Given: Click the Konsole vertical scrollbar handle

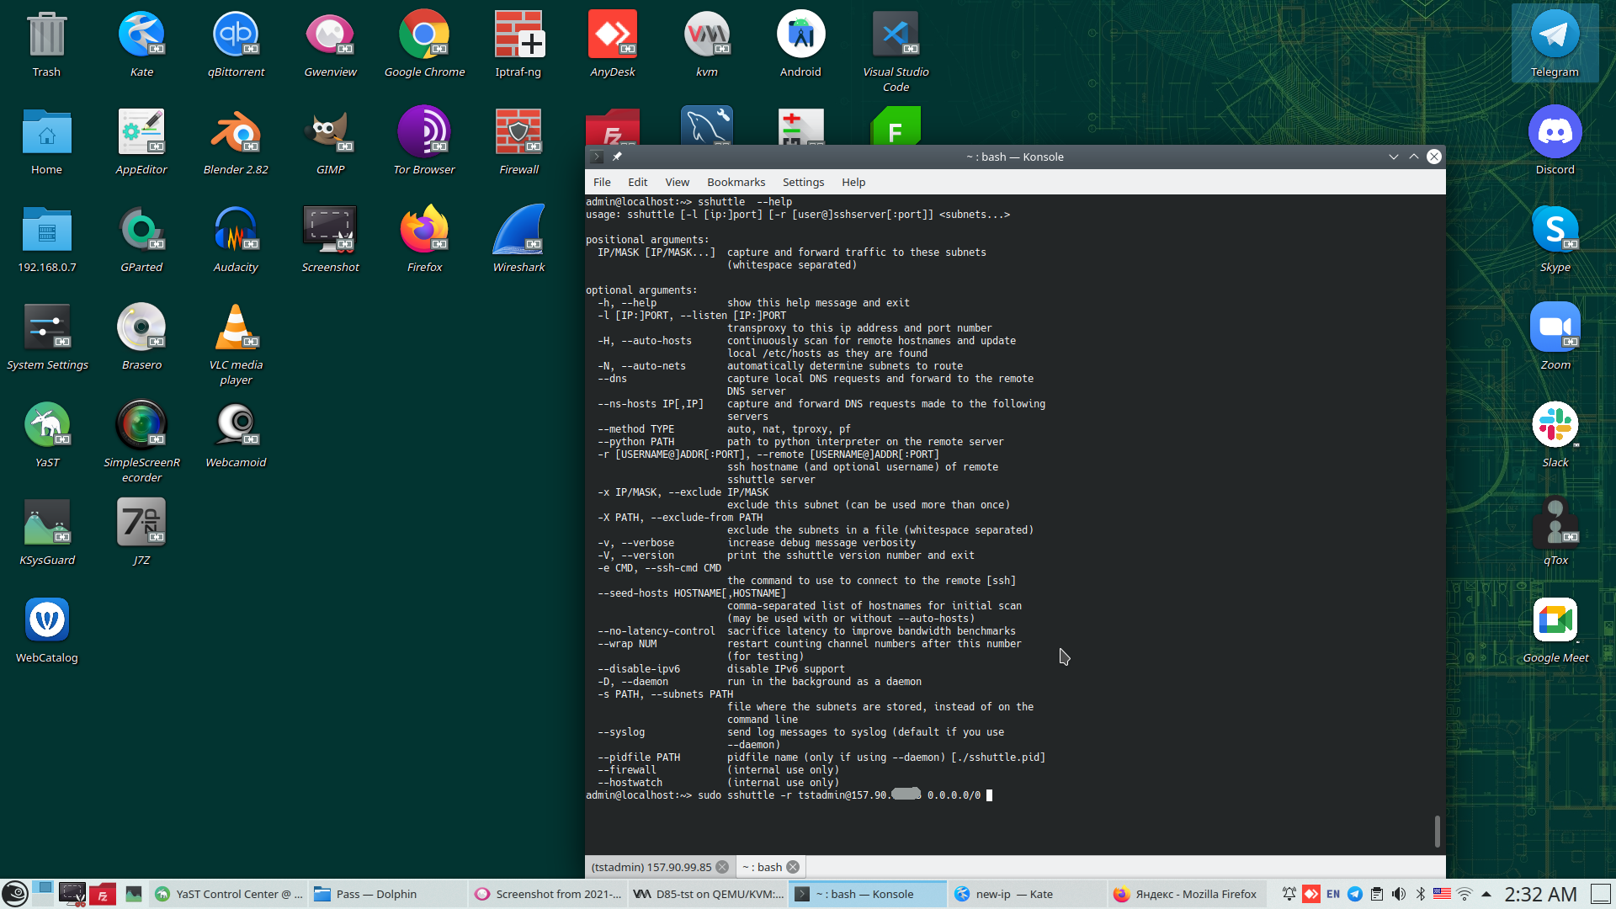Looking at the screenshot, I should [1437, 831].
